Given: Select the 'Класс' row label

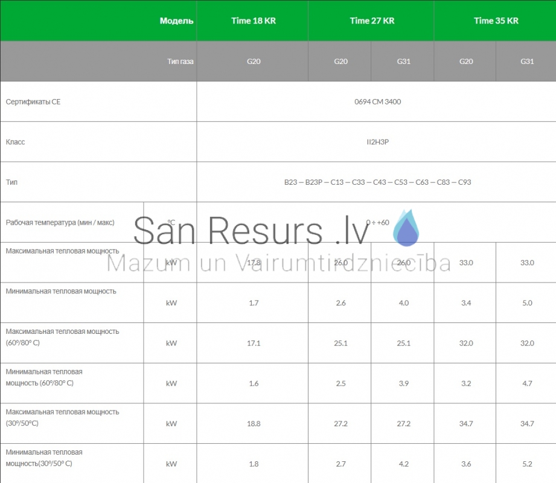Looking at the screenshot, I should (15, 142).
